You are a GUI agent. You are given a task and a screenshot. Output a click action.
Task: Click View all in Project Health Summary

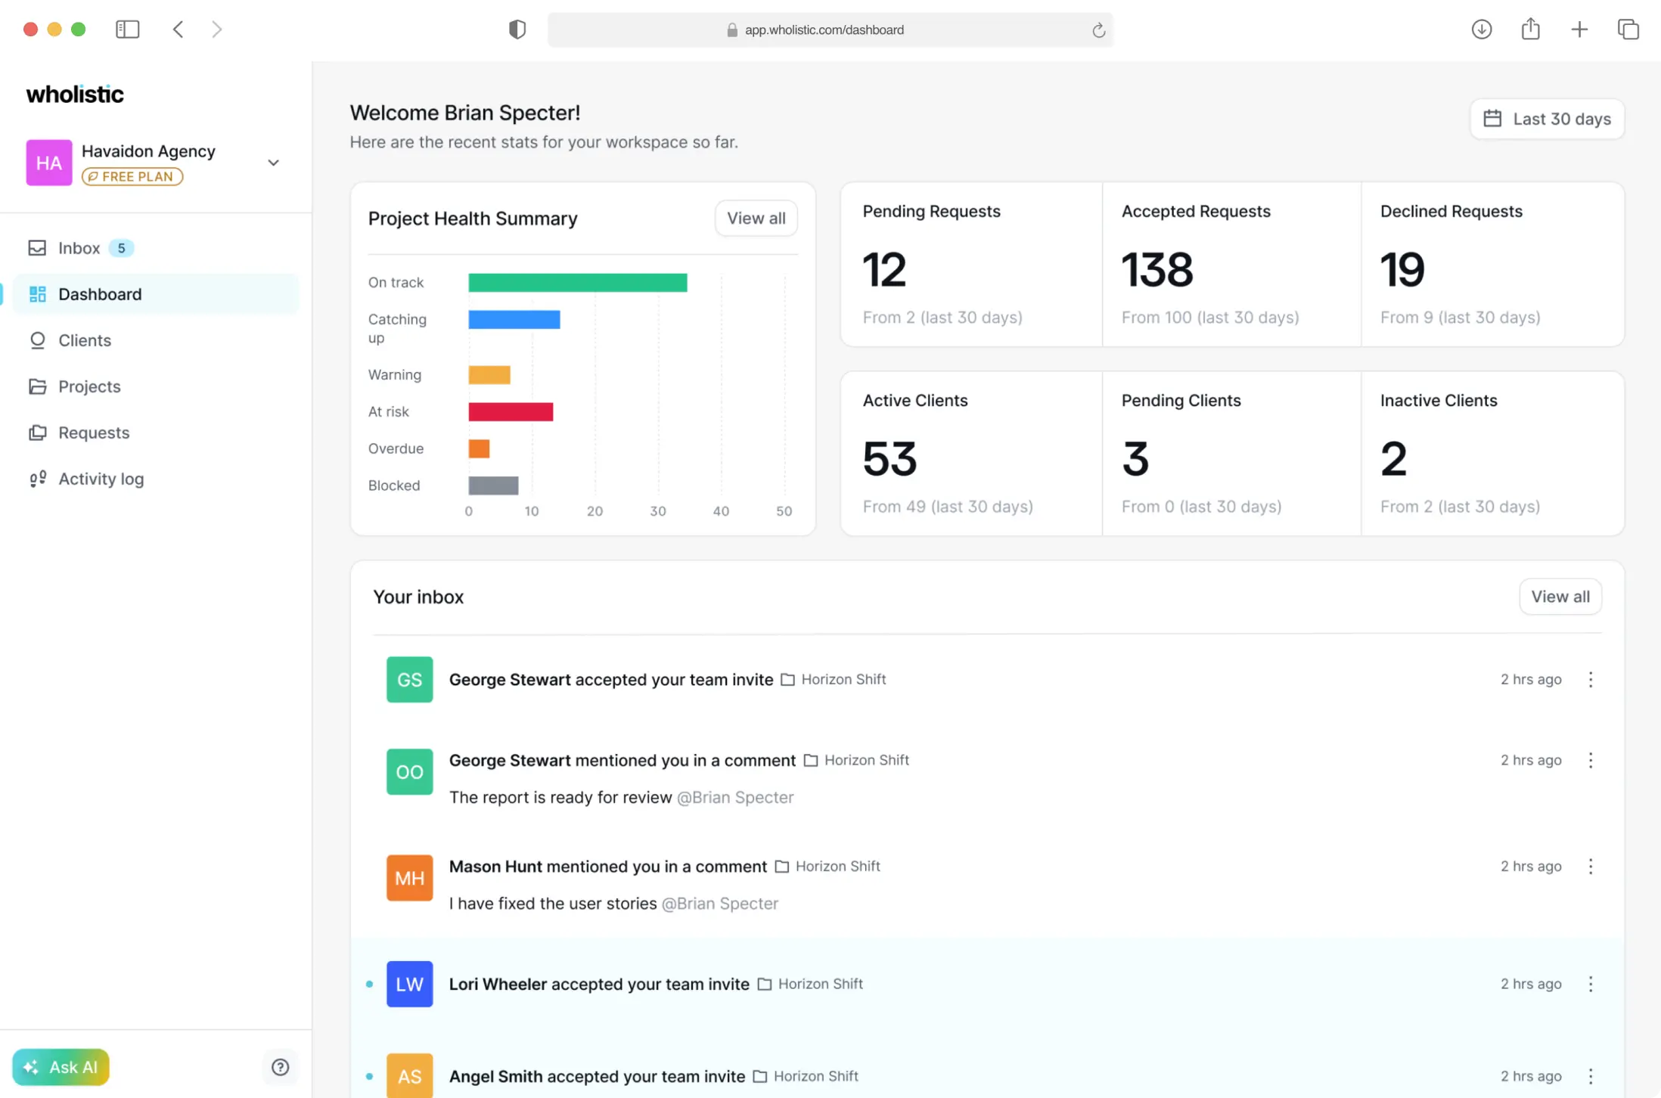[756, 219]
